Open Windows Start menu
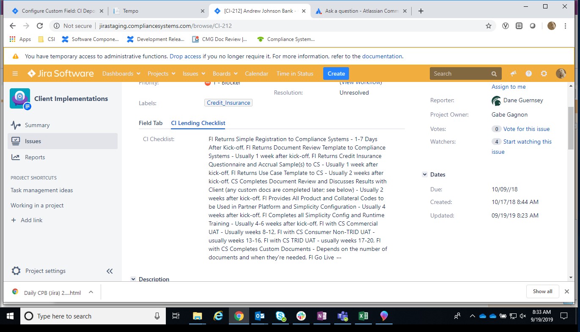The width and height of the screenshot is (580, 332). (10, 316)
